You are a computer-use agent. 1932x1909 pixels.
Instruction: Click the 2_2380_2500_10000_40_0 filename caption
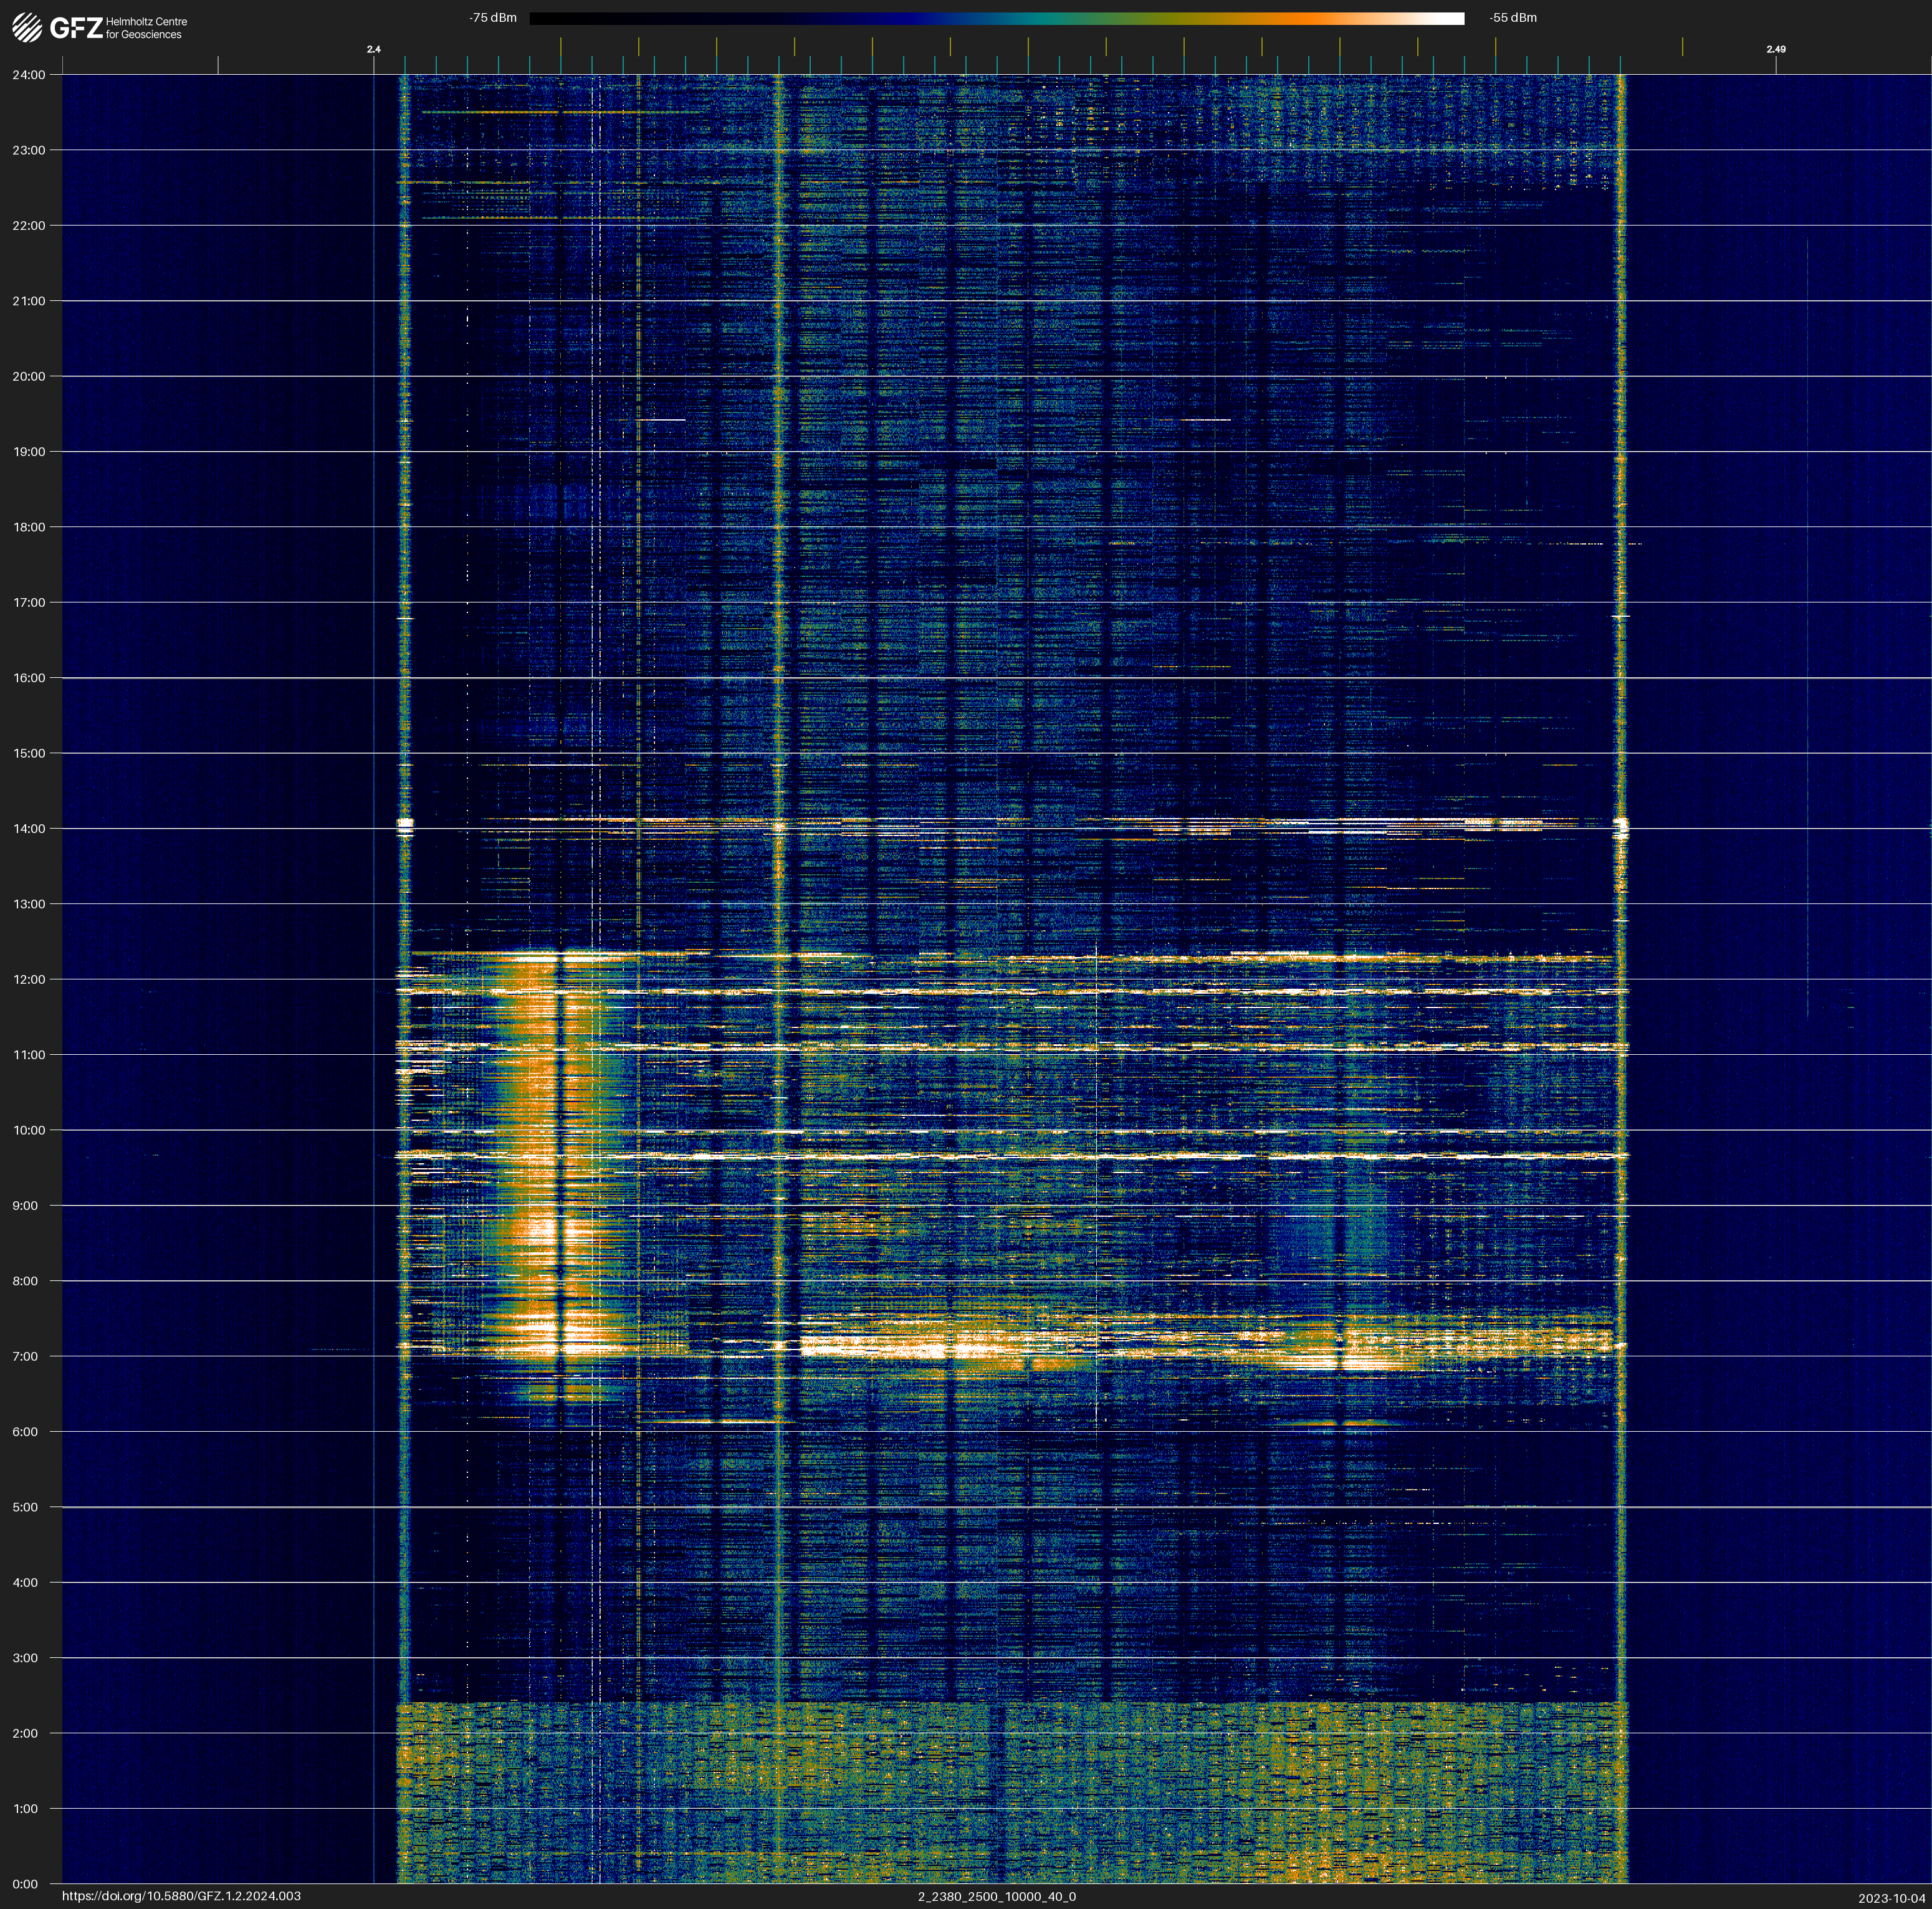pos(996,1896)
